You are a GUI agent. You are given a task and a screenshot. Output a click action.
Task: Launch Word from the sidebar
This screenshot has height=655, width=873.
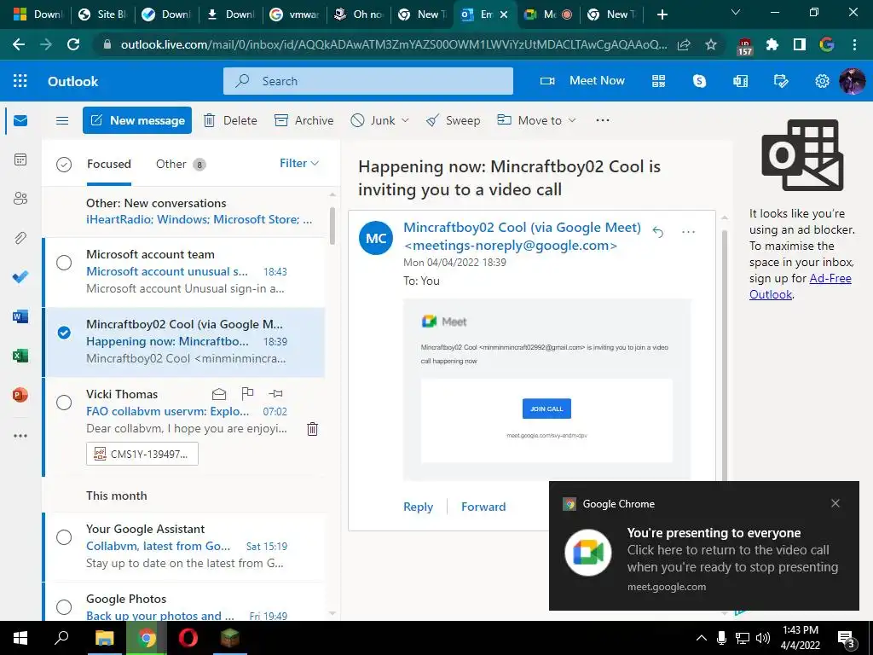tap(20, 316)
